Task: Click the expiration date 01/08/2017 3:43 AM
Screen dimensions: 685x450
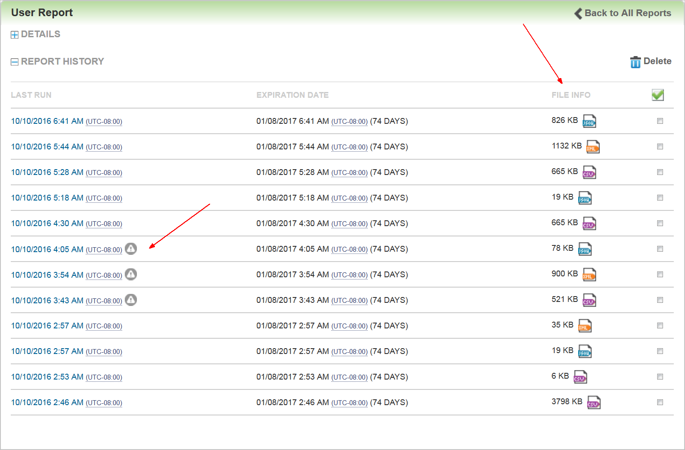Action: click(293, 300)
